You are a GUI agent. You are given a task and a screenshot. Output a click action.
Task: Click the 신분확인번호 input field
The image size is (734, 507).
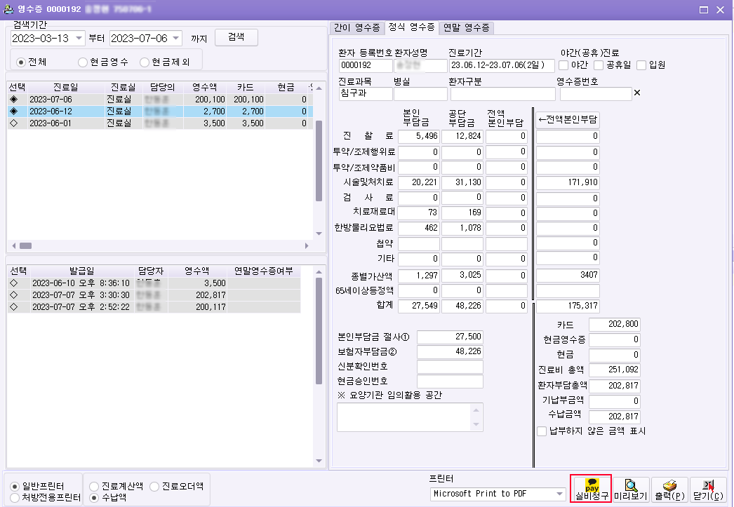click(450, 366)
